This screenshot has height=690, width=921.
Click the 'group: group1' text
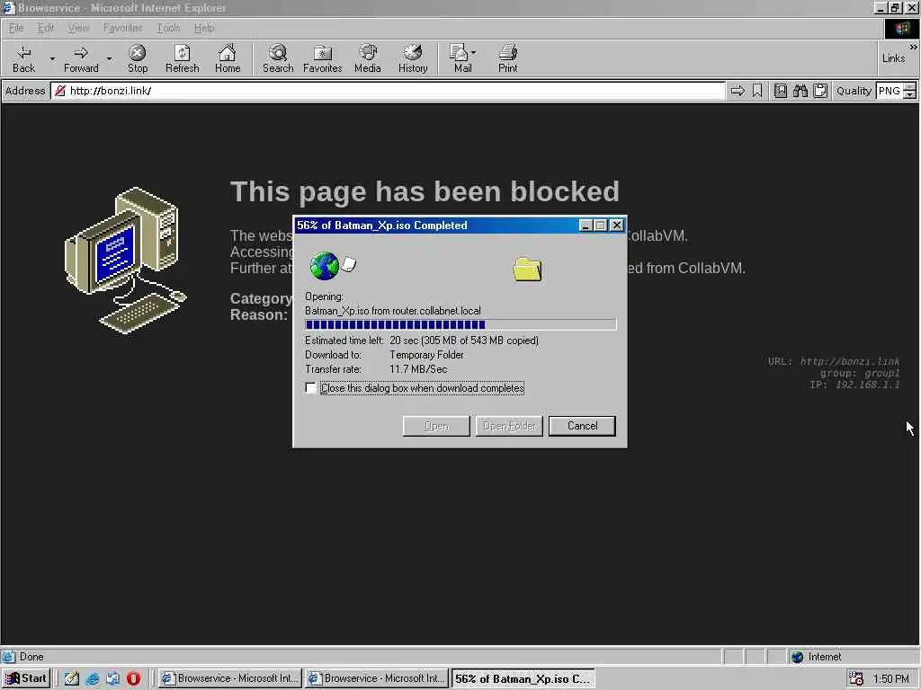pyautogui.click(x=860, y=373)
